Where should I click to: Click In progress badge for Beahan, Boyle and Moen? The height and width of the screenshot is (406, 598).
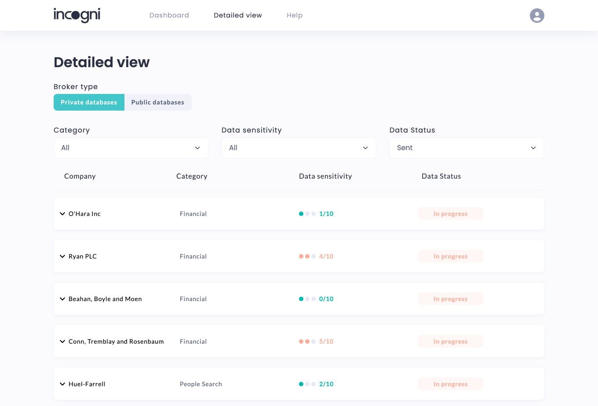point(451,299)
